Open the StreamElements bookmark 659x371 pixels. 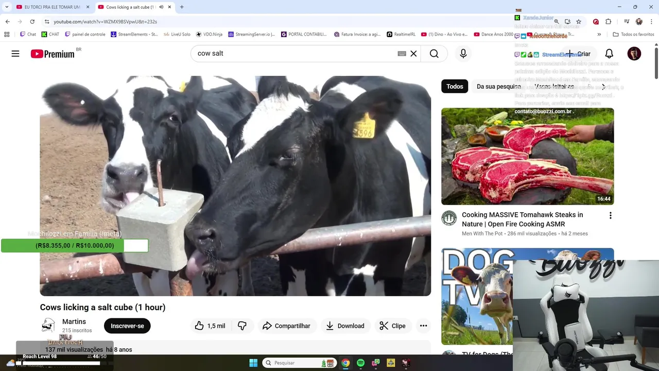pos(134,35)
